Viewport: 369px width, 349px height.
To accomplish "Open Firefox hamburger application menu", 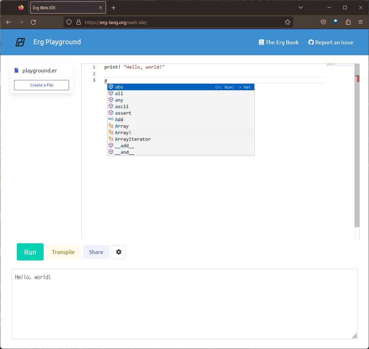I will 360,22.
